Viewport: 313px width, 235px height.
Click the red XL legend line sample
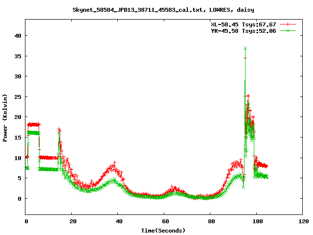288,24
